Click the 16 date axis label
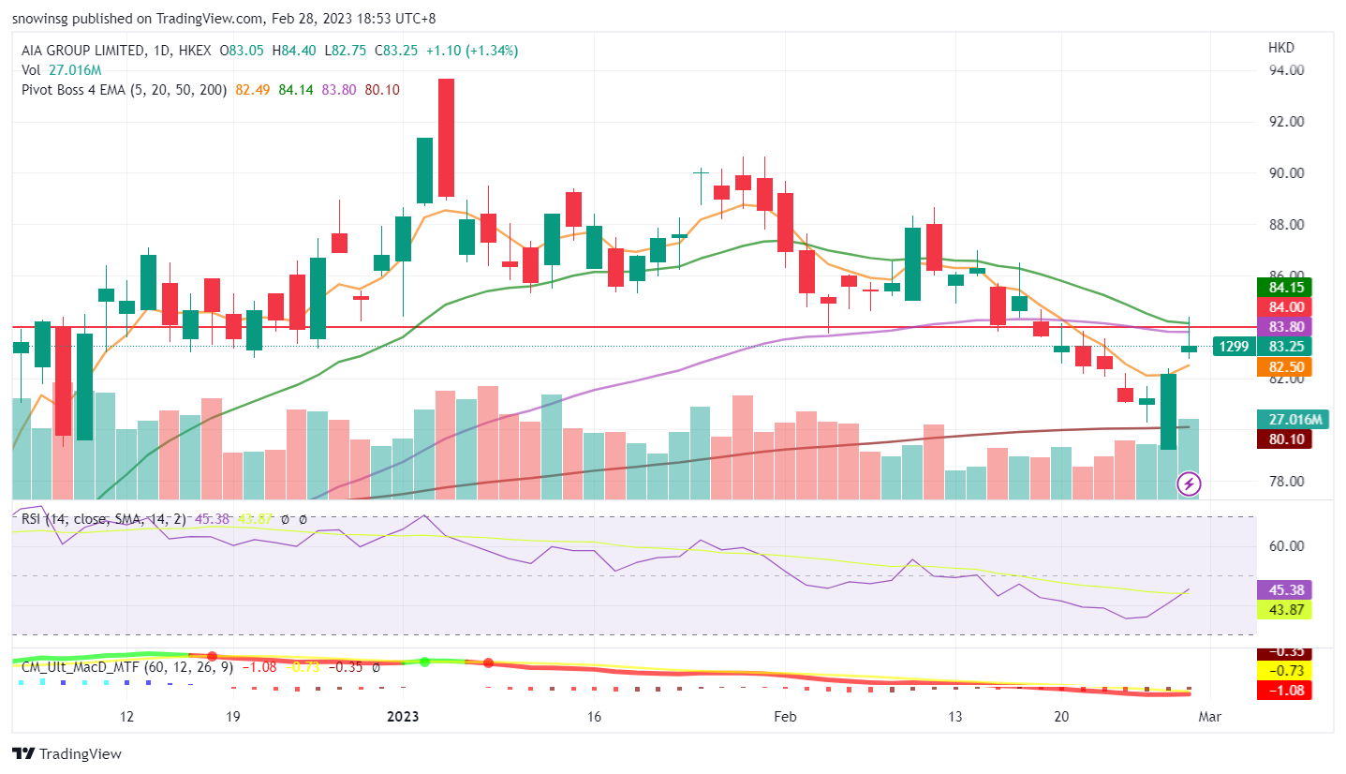 [594, 717]
